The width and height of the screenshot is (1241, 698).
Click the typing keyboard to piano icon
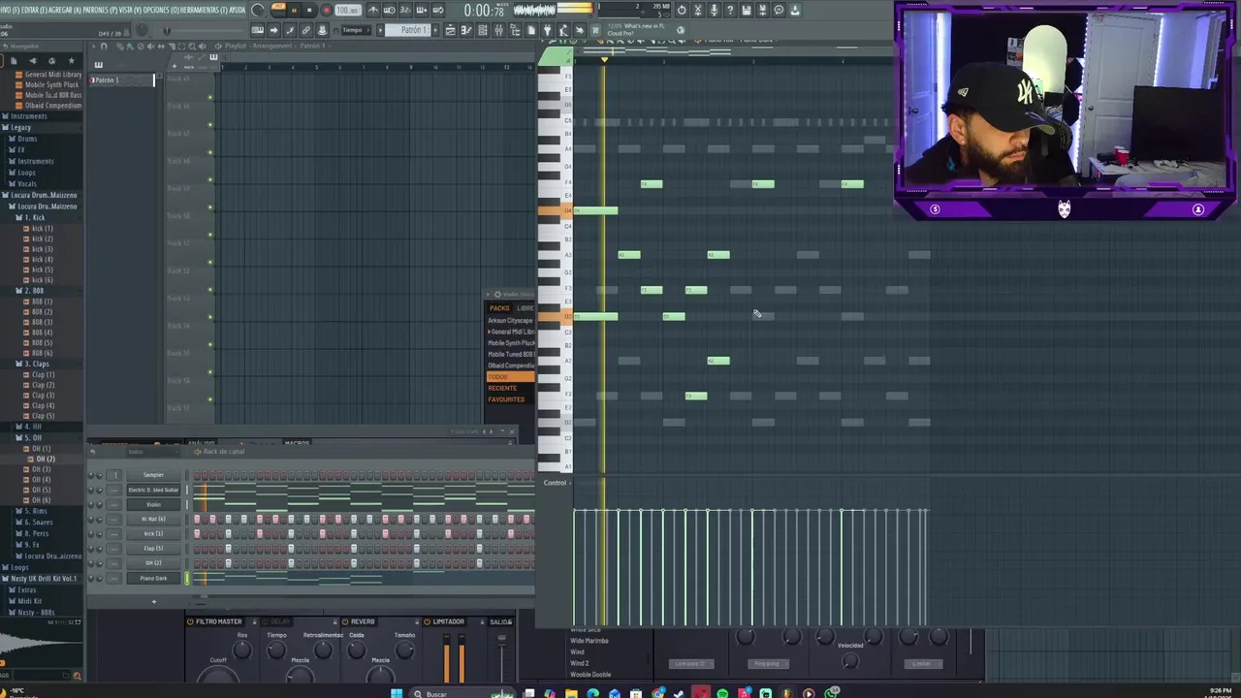click(x=258, y=30)
